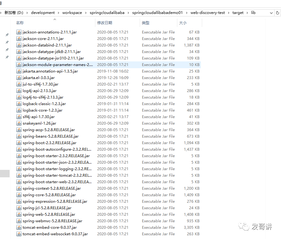Expand chevron after target breadcrumb

point(247,13)
